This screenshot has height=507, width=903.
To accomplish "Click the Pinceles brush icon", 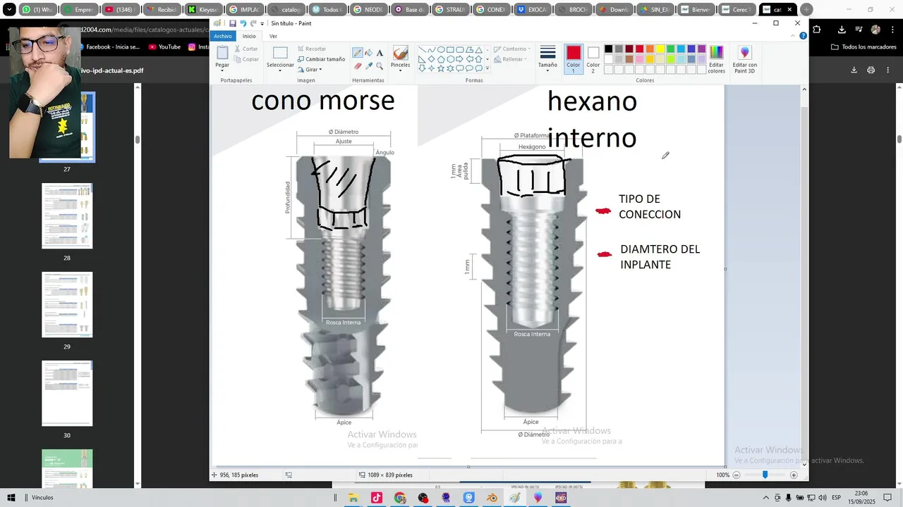I will (x=400, y=54).
